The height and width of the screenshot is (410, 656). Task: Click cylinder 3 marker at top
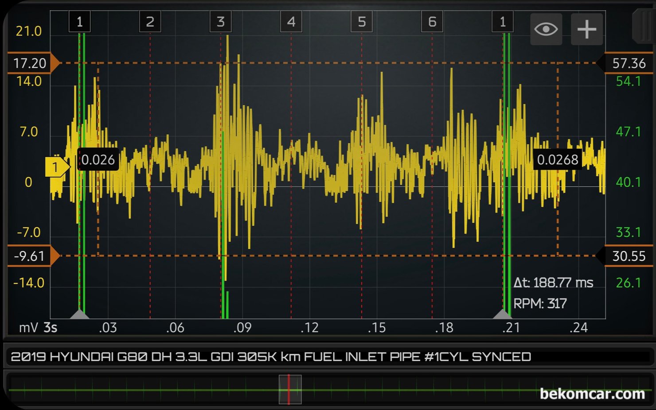(x=220, y=22)
